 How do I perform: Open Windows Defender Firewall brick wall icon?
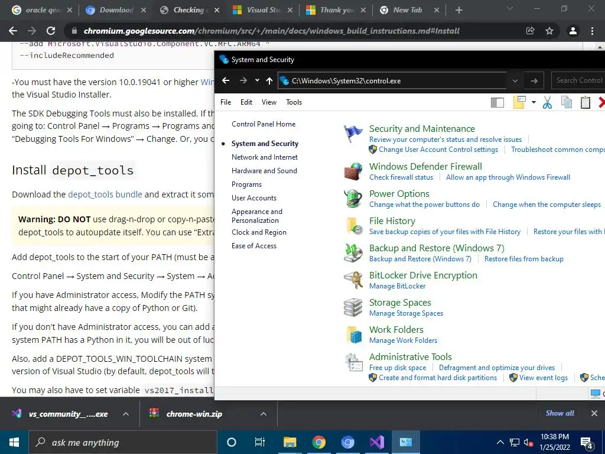click(x=353, y=171)
